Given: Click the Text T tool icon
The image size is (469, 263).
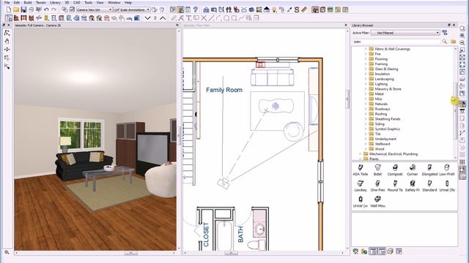Looking at the screenshot, I should point(189,18).
